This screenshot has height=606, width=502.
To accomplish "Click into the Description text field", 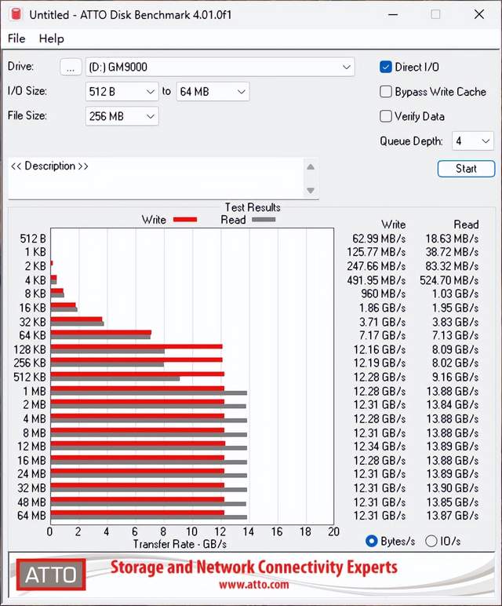I will point(156,178).
